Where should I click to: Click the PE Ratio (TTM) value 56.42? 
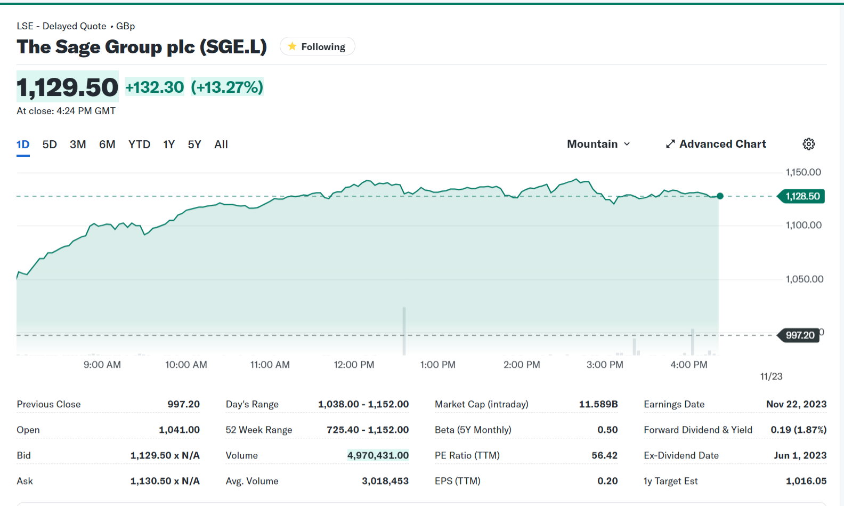[x=605, y=455]
